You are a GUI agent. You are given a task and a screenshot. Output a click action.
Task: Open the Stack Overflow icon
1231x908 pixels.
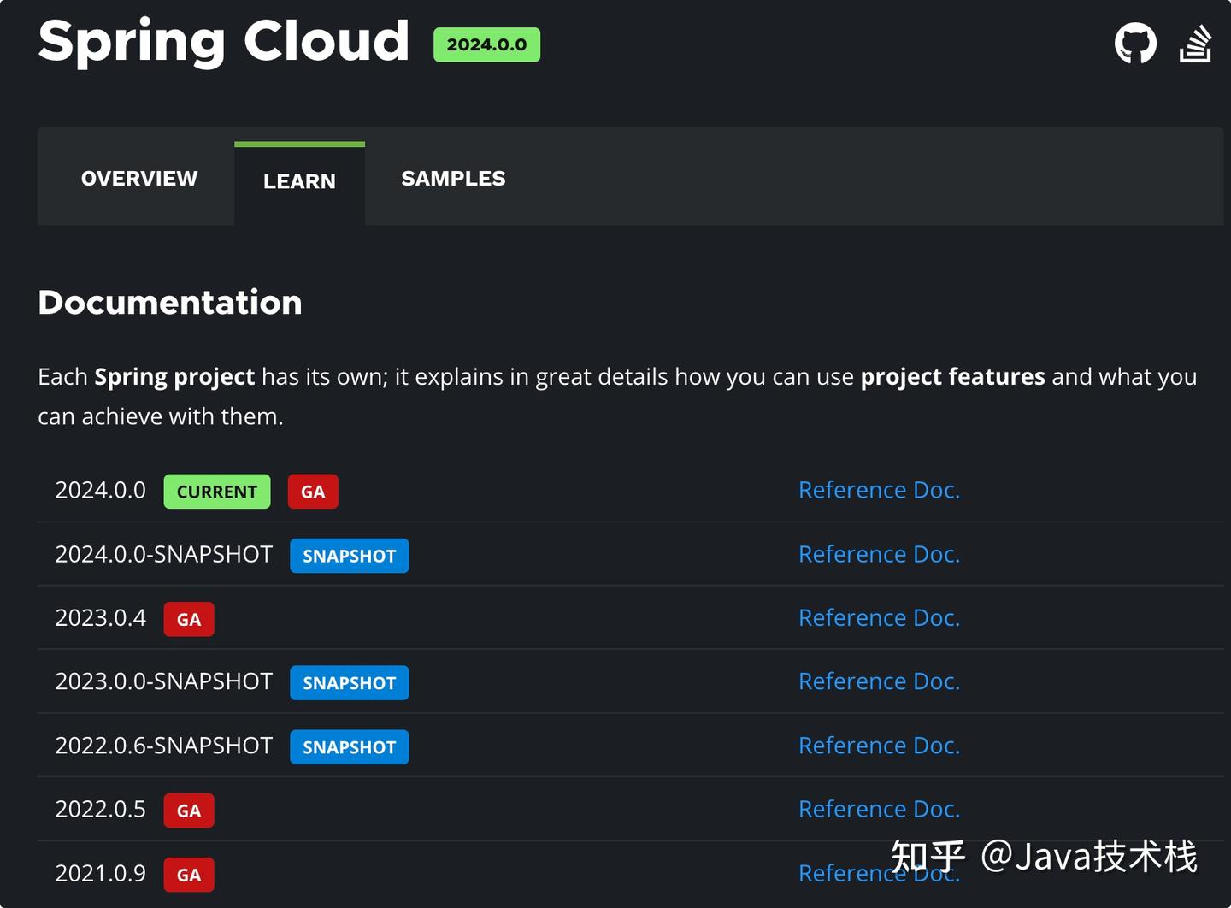click(x=1195, y=44)
